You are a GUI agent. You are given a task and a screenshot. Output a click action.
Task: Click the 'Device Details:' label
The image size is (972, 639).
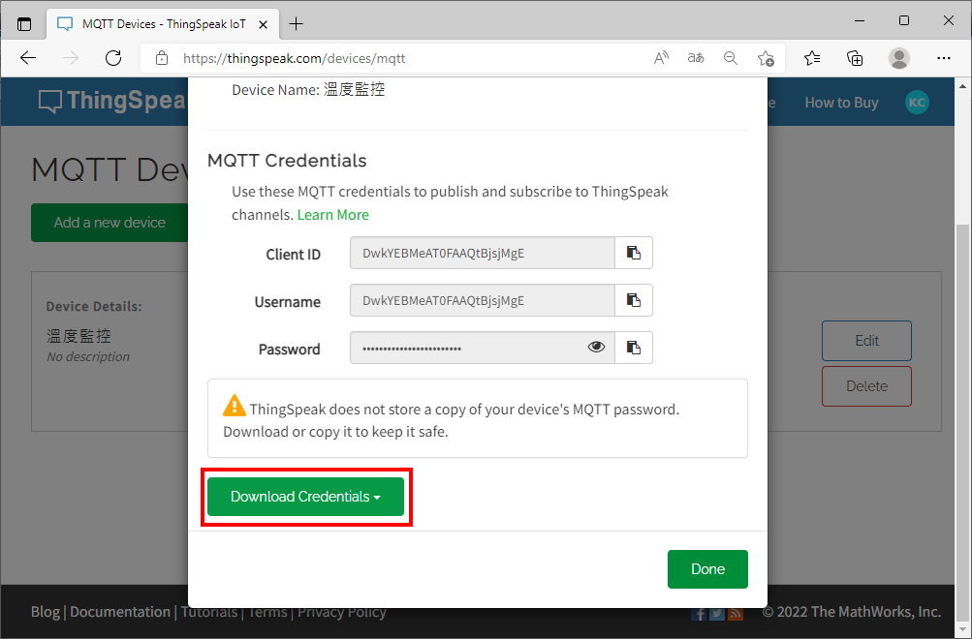pos(94,307)
